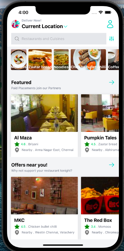Click Pumpkin Tales' rating star
Screen dimensions: 124x251
tap(87, 144)
